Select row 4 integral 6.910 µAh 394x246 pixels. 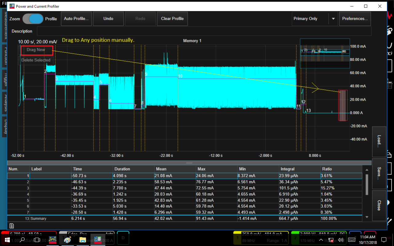point(300,194)
